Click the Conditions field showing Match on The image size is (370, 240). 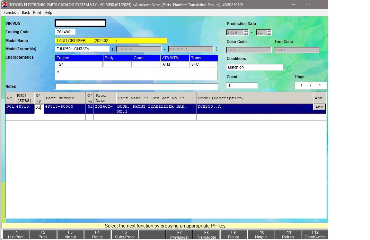click(x=255, y=67)
